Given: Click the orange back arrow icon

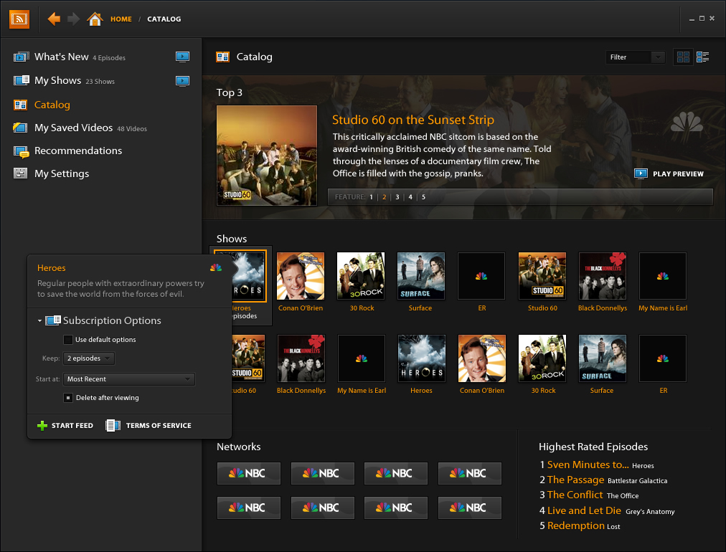Looking at the screenshot, I should pyautogui.click(x=54, y=19).
